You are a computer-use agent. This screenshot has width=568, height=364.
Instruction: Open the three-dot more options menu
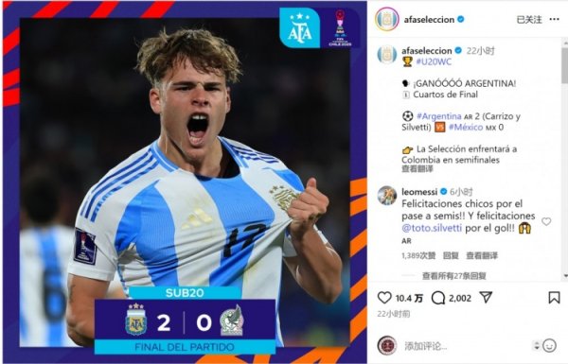554,19
